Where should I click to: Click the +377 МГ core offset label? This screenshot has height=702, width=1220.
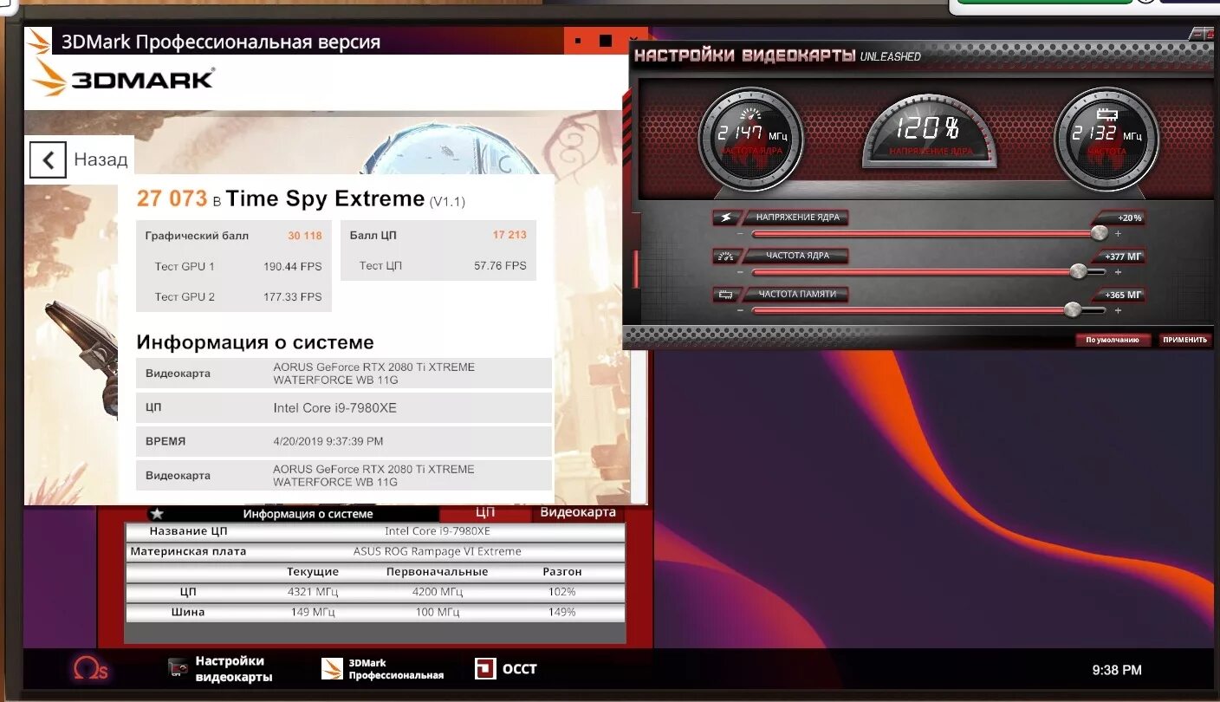(x=1124, y=257)
